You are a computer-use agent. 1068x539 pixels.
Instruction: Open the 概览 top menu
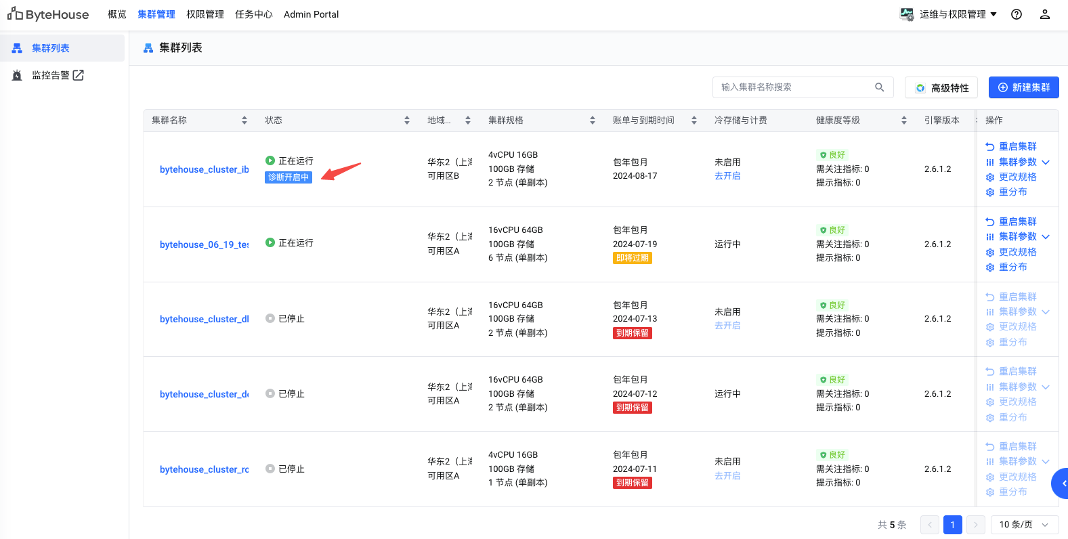117,14
